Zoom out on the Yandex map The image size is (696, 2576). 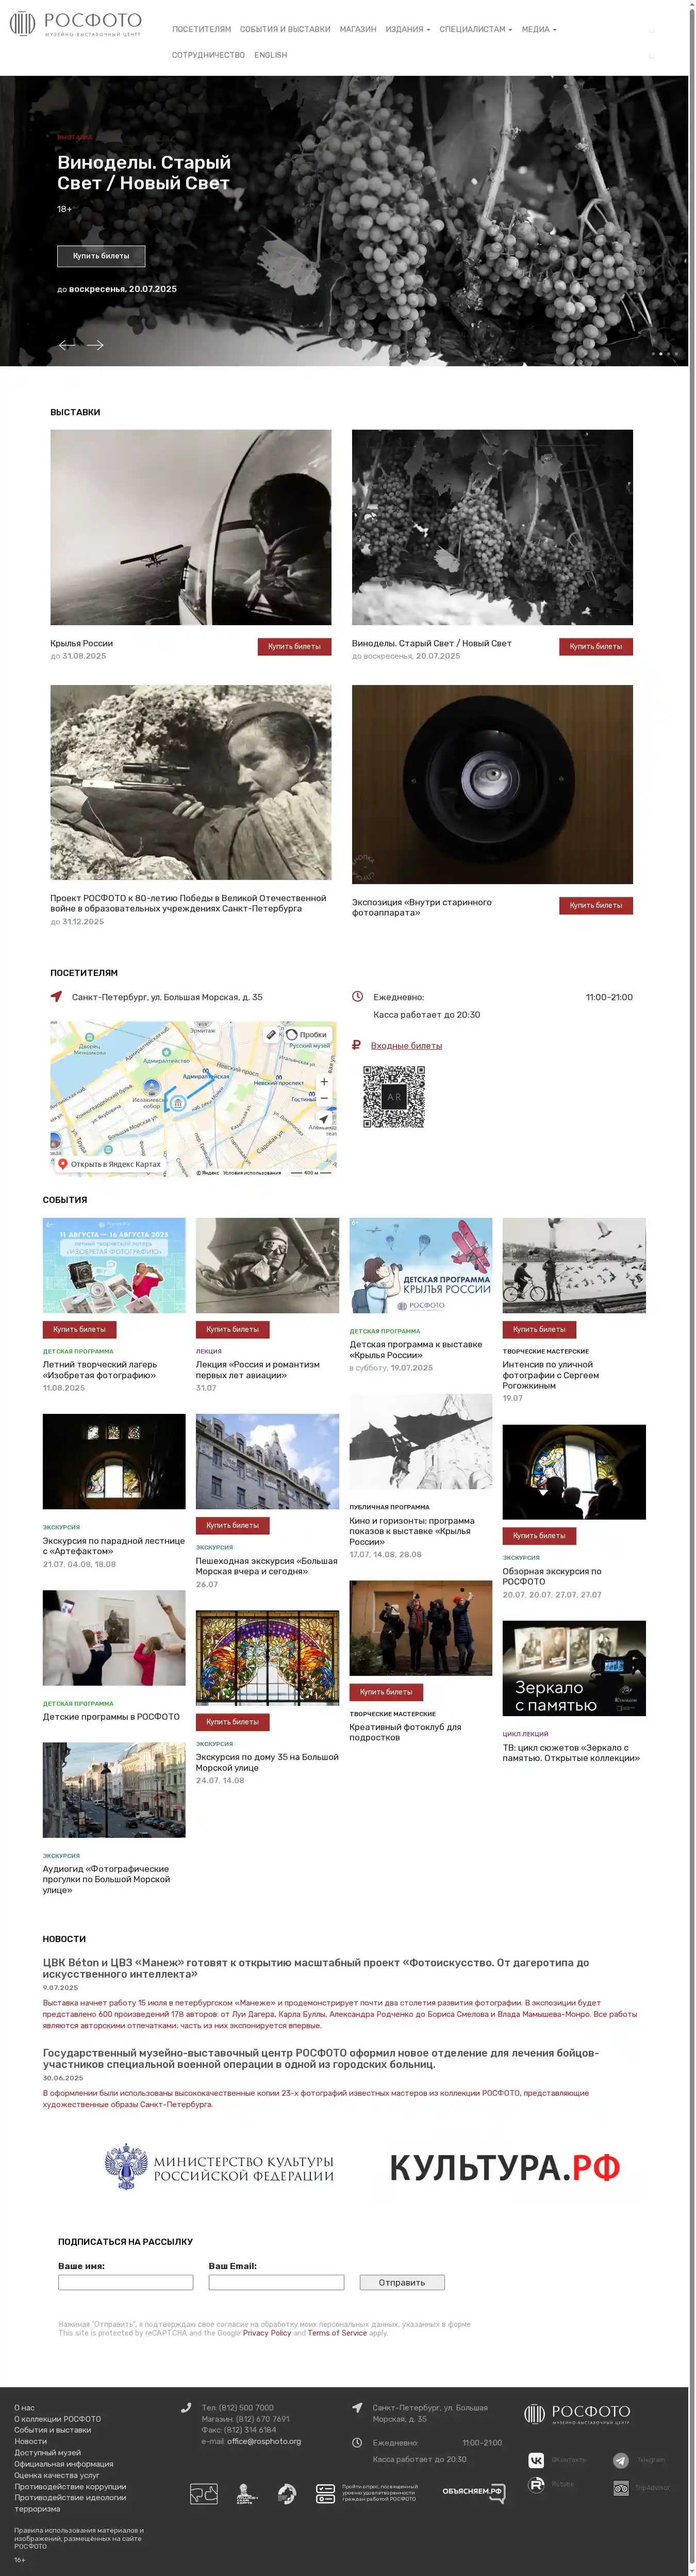[323, 1098]
